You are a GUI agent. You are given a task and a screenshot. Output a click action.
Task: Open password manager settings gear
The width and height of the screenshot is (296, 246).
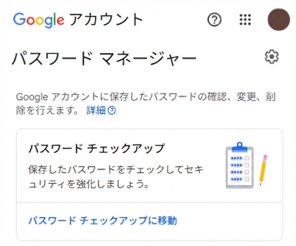click(x=272, y=57)
